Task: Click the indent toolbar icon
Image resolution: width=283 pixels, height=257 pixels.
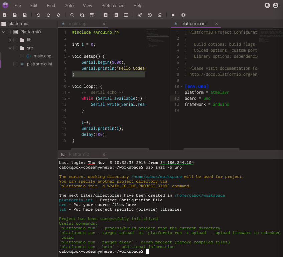Action: click(116, 15)
